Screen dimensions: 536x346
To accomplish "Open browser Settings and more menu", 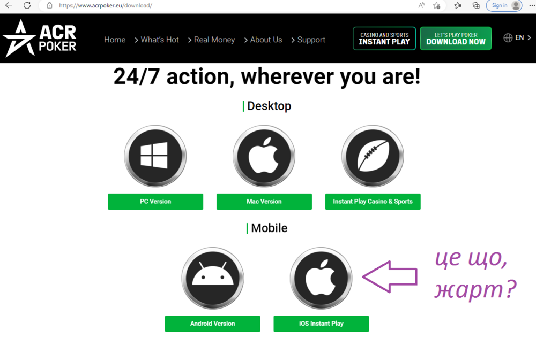I will (532, 5).
